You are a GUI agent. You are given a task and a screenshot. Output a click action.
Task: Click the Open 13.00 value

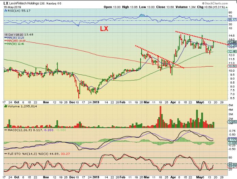[112, 7]
